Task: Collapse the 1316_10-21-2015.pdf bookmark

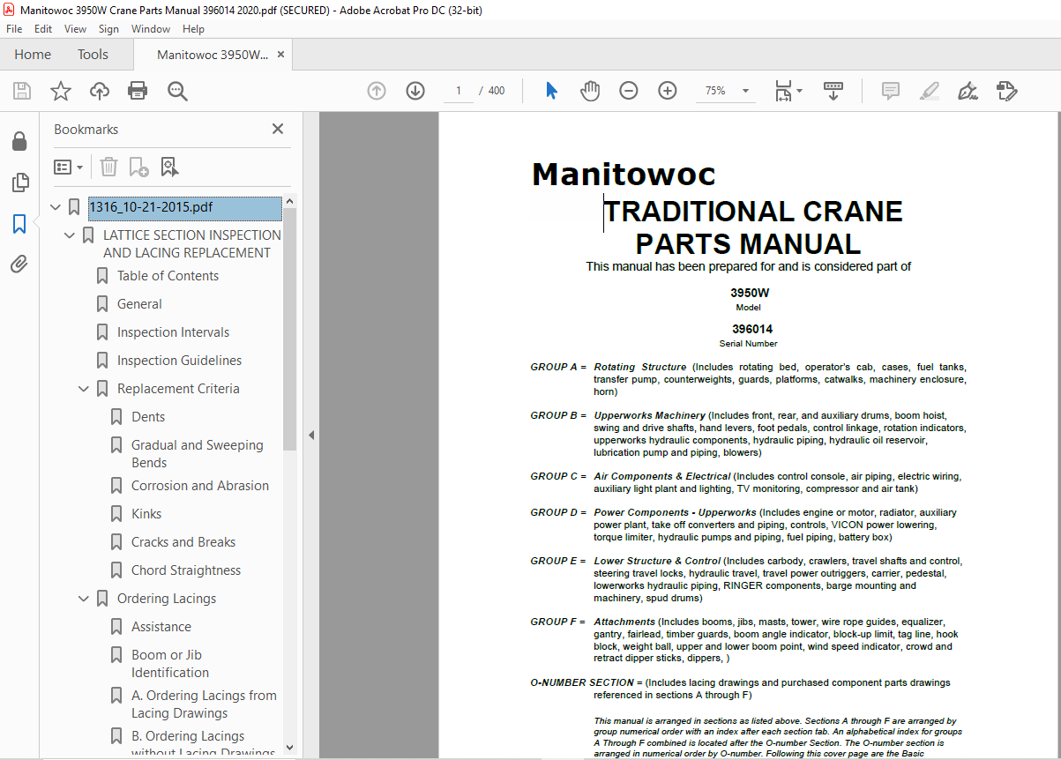Action: click(56, 208)
